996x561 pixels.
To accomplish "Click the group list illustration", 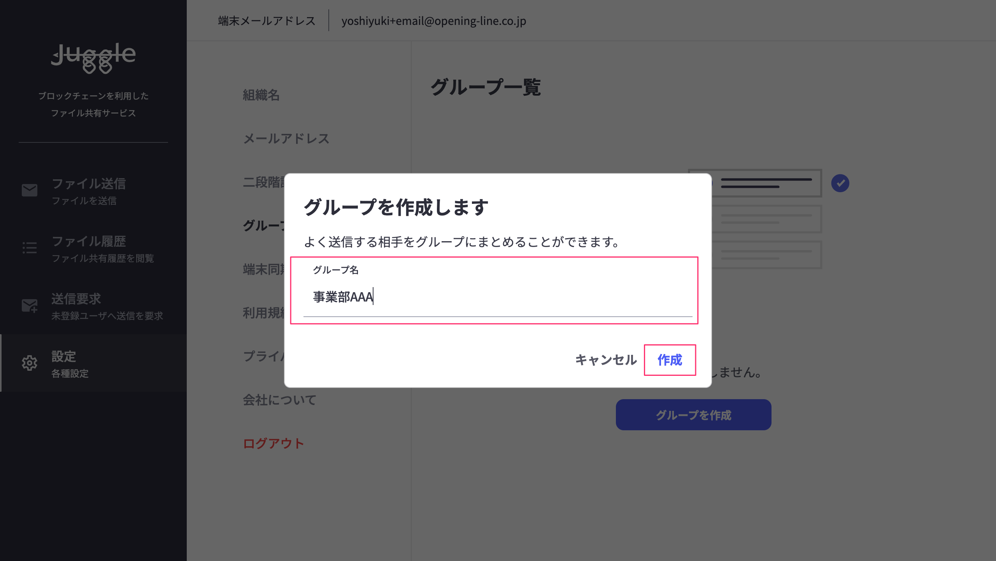I will 766,219.
